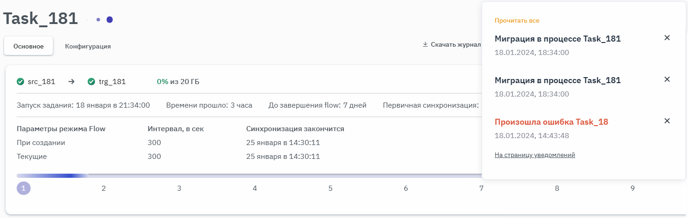The width and height of the screenshot is (688, 218).
Task: Select step 1 circle on the timeline
Action: coord(24,188)
